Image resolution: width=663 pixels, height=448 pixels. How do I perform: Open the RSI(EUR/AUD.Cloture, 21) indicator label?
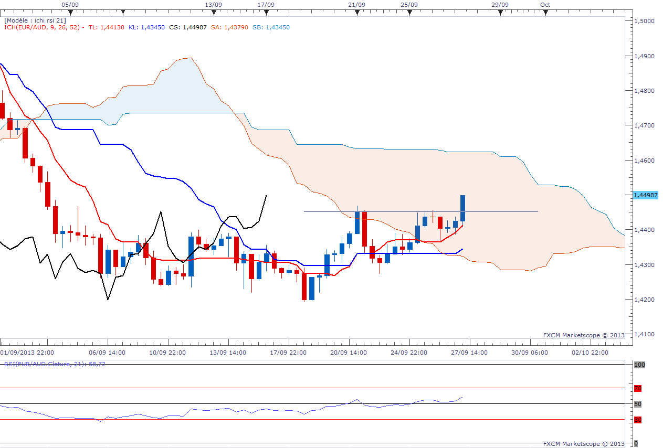pyautogui.click(x=55, y=364)
